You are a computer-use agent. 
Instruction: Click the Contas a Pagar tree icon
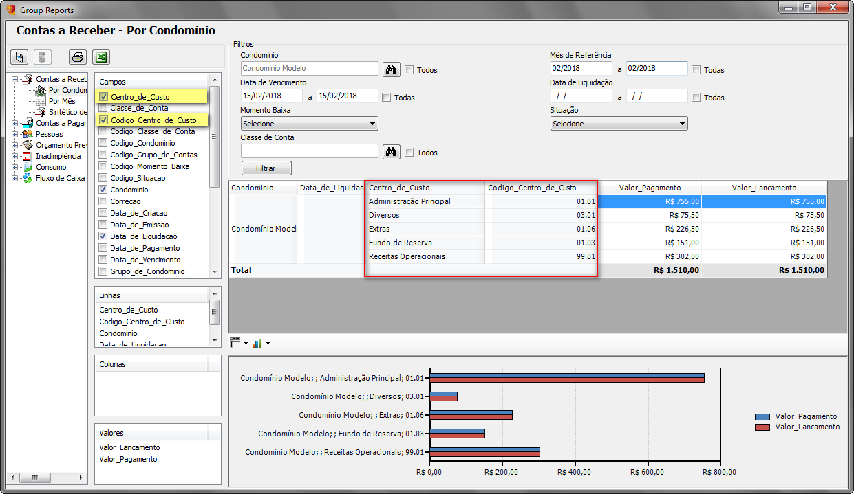28,123
